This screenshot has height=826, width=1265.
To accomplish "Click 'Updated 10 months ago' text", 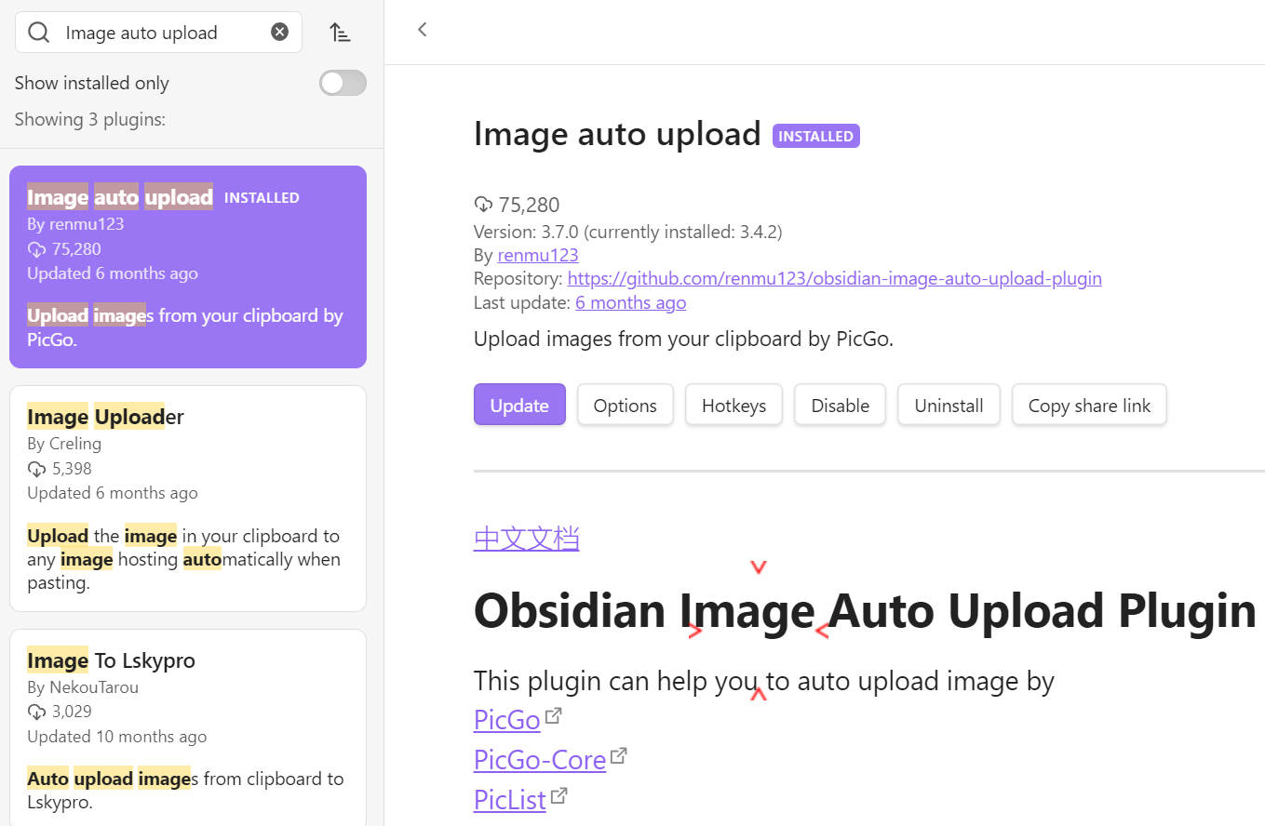I will (117, 736).
